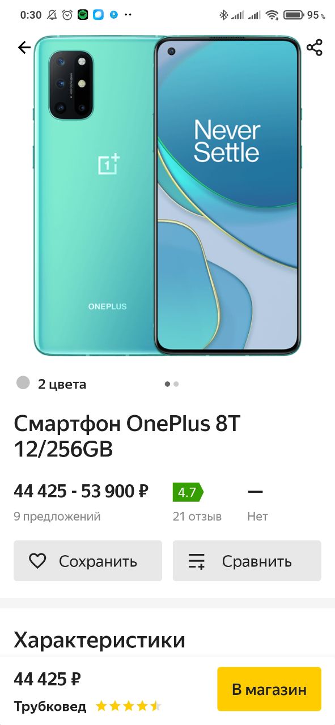Expand the Характеристики section heading
This screenshot has height=725, width=335.
tap(100, 640)
